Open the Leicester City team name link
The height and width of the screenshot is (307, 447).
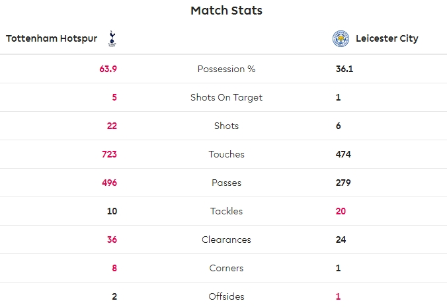[387, 38]
